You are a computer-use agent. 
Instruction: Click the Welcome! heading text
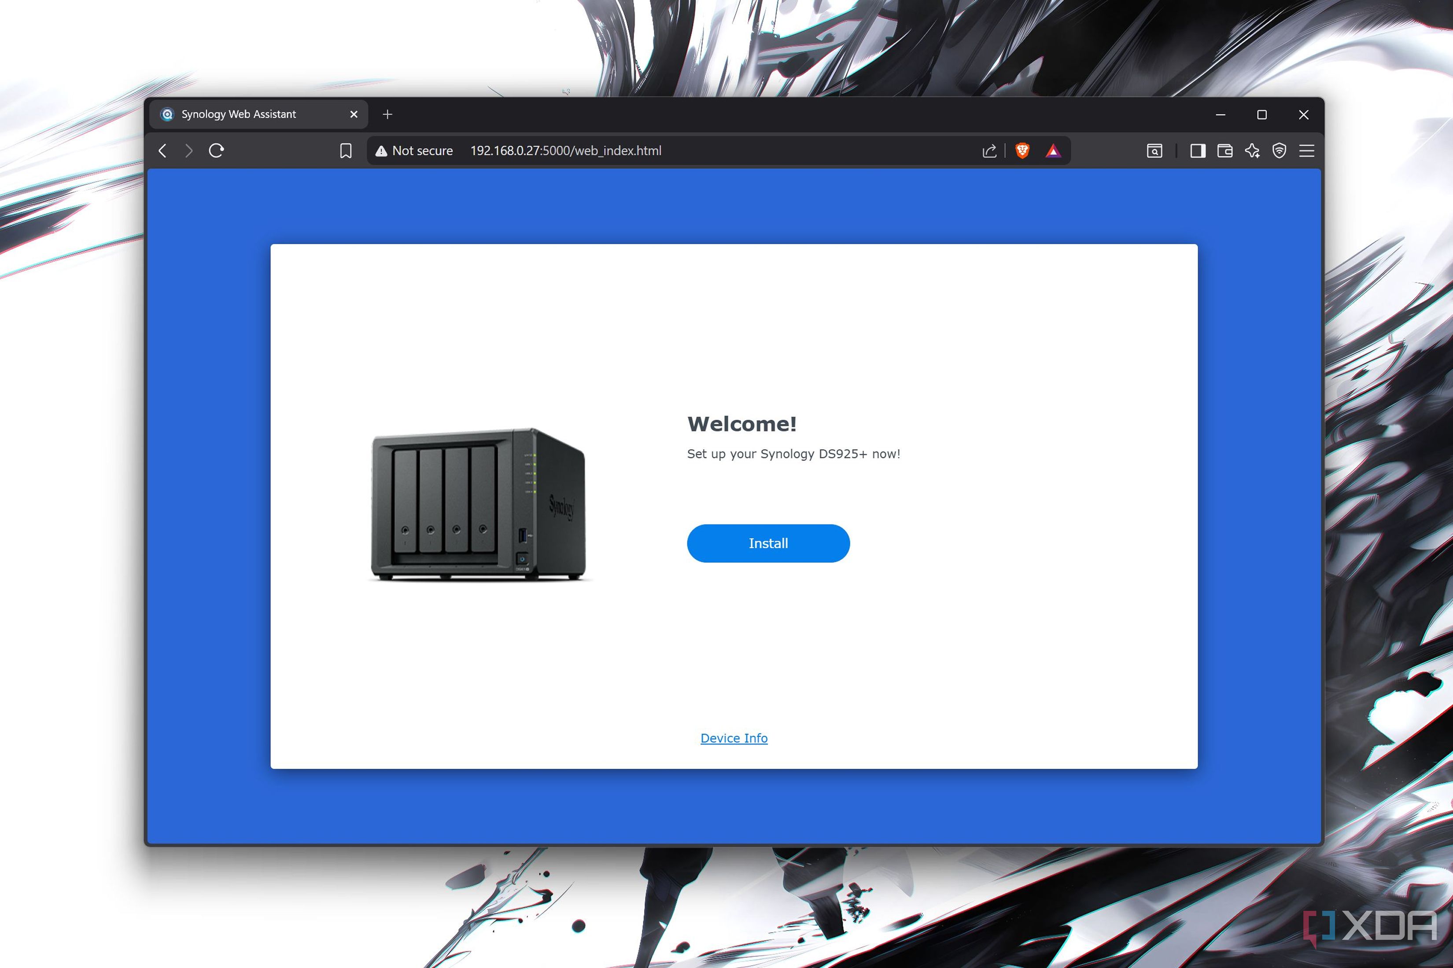742,424
